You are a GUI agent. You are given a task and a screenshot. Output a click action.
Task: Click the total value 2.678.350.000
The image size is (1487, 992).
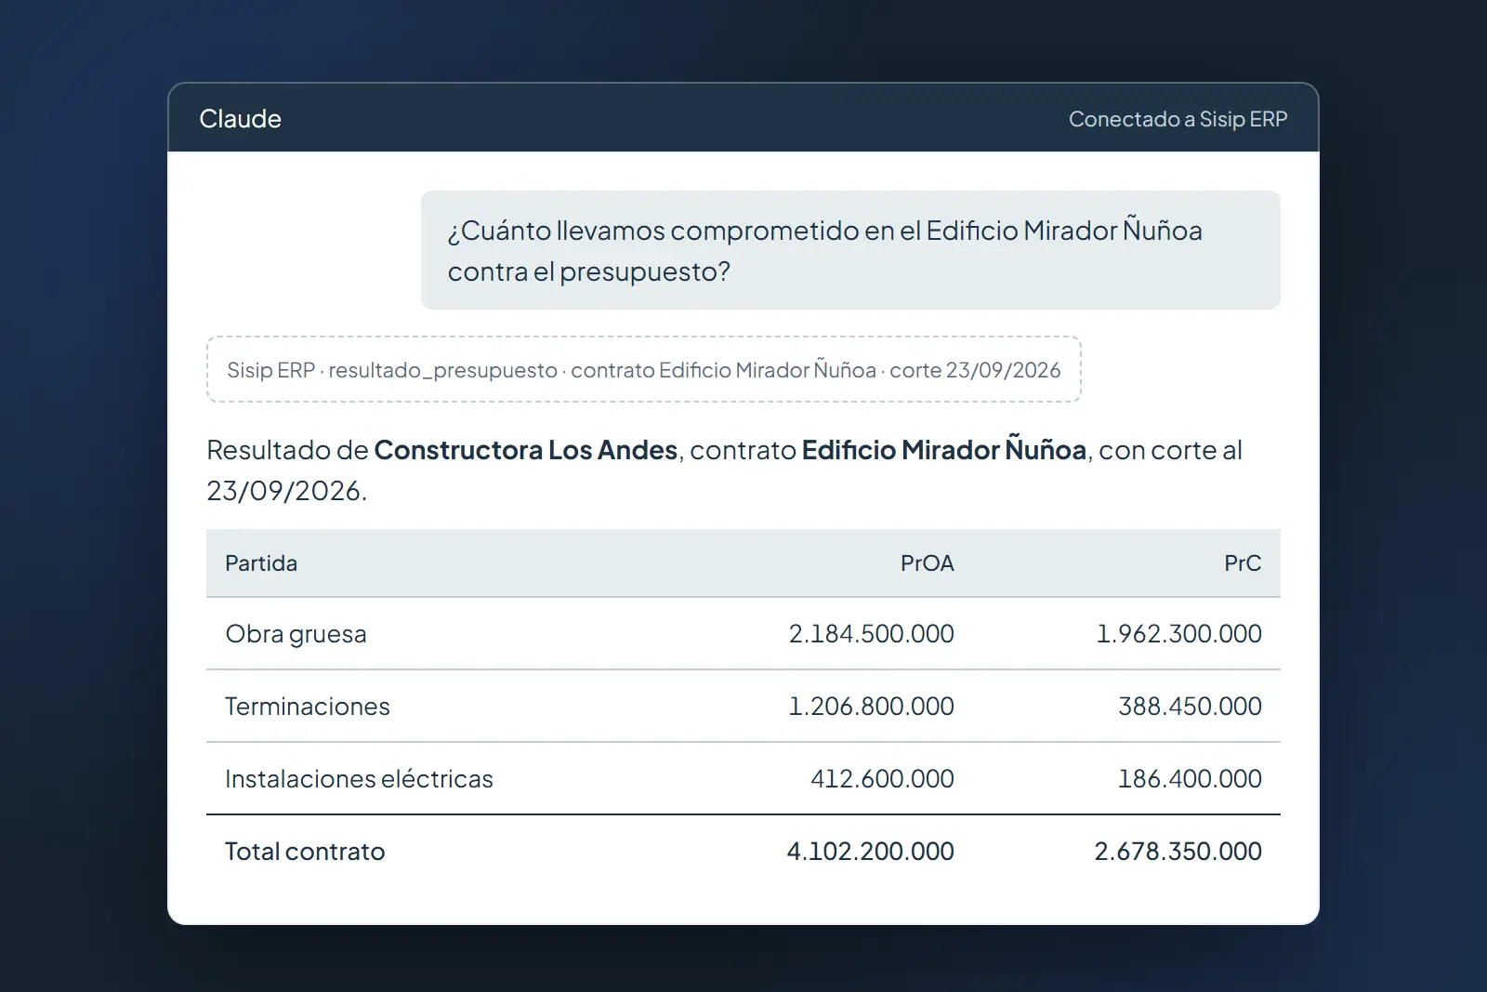pos(1178,852)
